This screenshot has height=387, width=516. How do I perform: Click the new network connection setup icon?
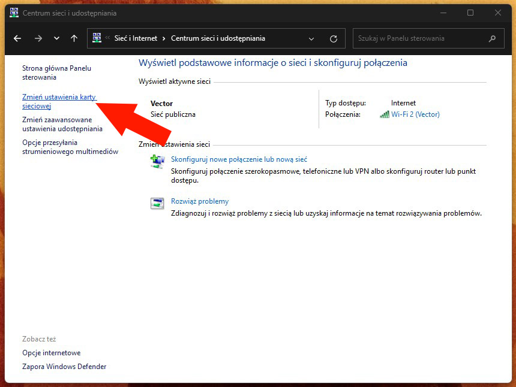coord(157,162)
